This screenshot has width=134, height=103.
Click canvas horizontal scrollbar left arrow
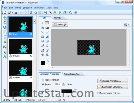(53, 67)
